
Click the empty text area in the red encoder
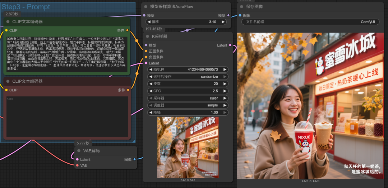point(67,117)
